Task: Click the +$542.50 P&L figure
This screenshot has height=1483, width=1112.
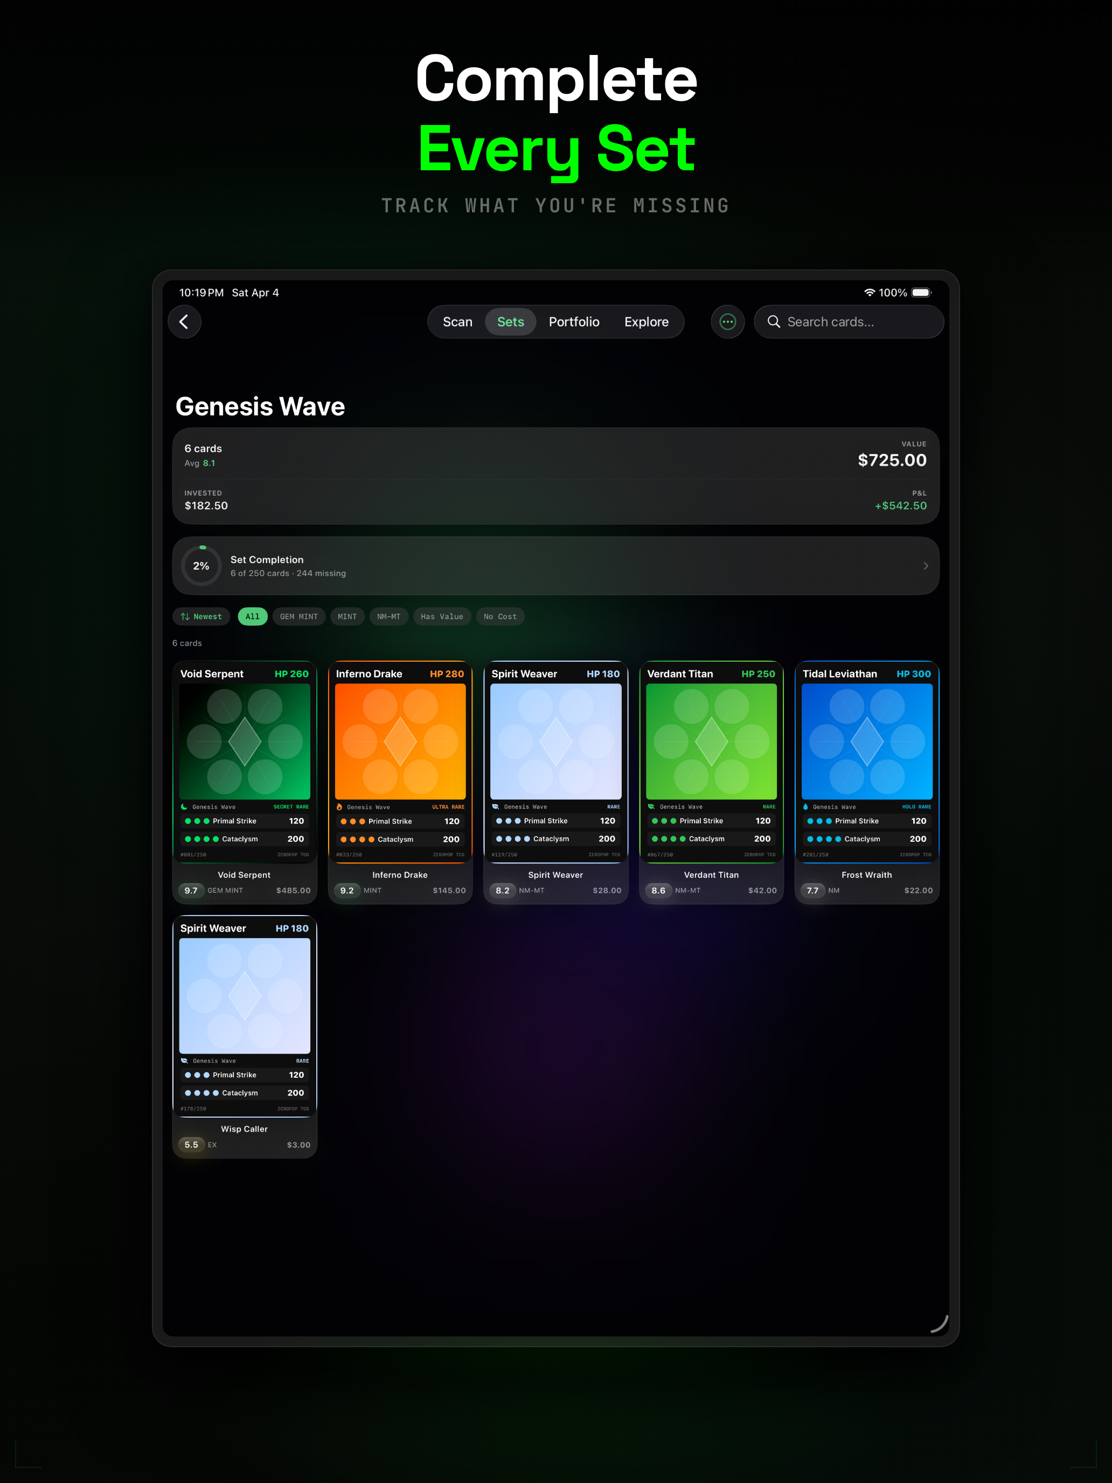Action: click(x=900, y=505)
